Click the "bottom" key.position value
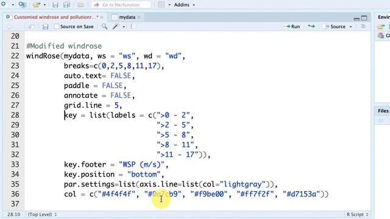 144,175
